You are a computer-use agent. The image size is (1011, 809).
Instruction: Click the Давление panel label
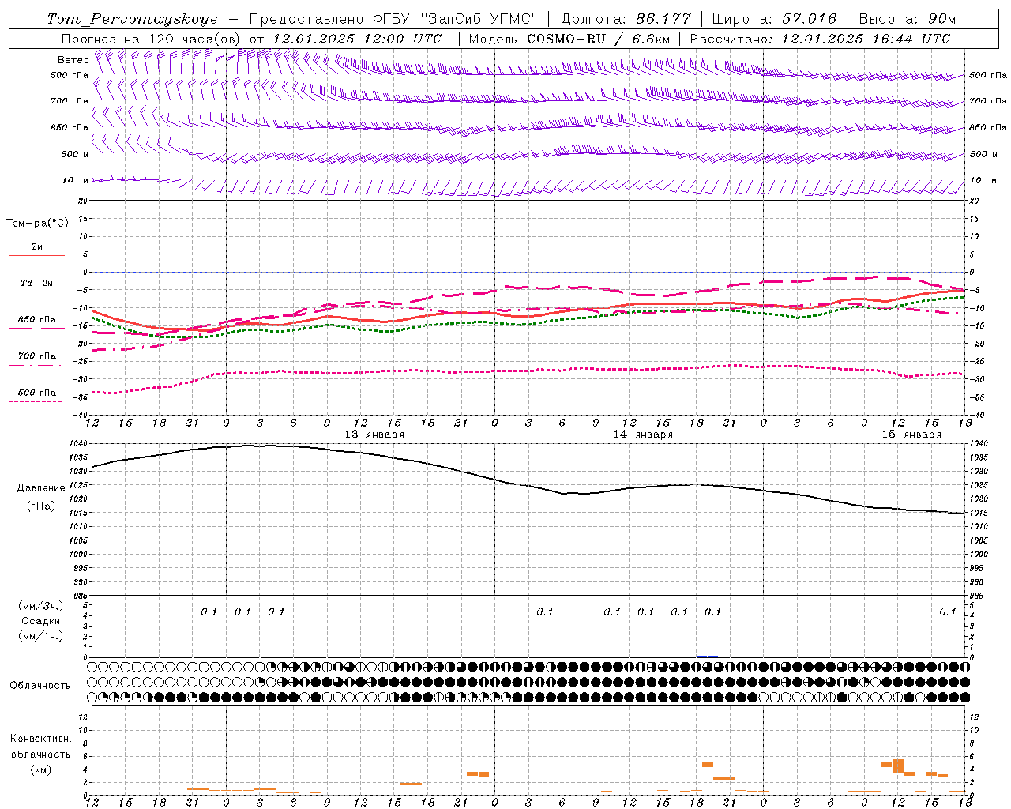40,488
